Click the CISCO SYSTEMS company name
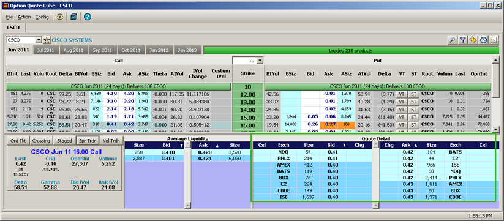The width and height of the screenshot is (504, 221). pos(72,40)
